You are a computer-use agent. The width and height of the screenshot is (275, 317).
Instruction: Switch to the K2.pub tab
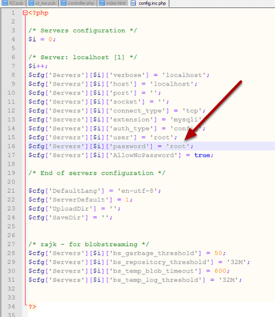pos(13,3)
